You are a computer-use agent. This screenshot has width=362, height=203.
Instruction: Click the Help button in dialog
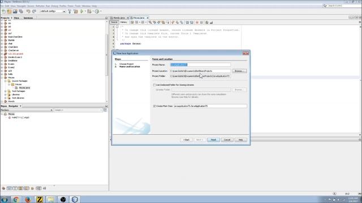[x=240, y=140]
